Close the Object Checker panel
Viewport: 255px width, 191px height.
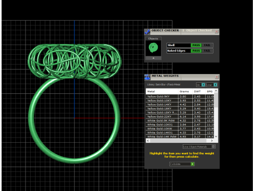click(x=216, y=31)
